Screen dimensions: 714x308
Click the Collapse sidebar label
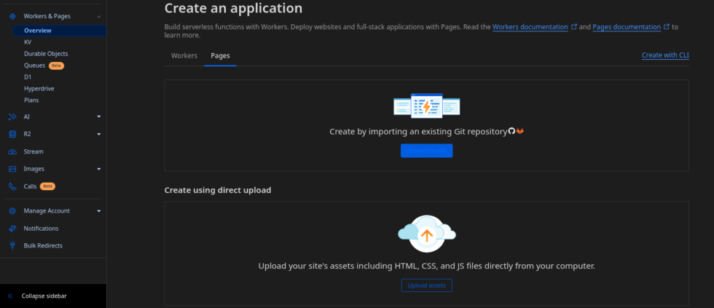pos(44,295)
